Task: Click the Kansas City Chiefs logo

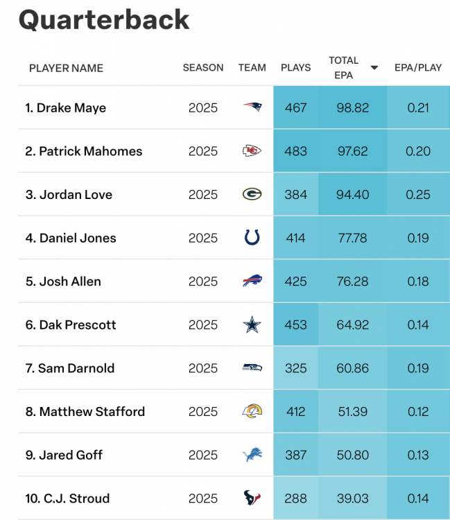Action: (252, 151)
